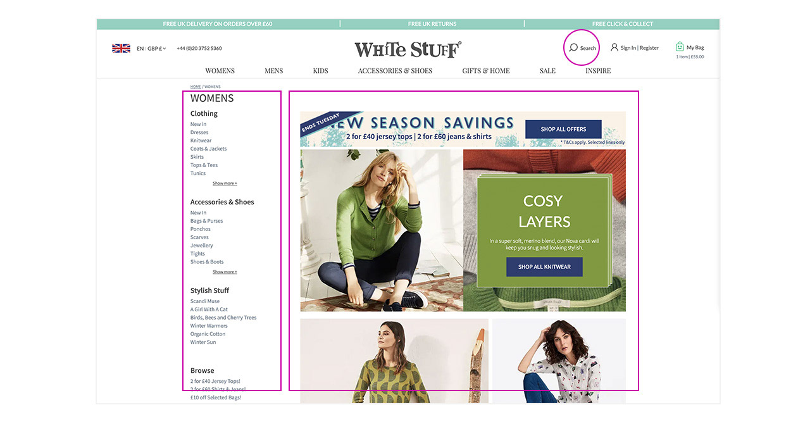This screenshot has height=443, width=810.
Task: Click the UK flag icon
Action: 121,48
